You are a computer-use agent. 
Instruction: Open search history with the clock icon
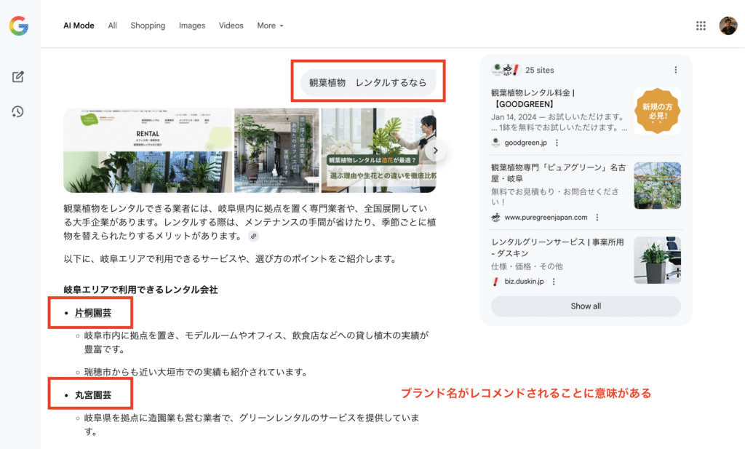point(18,111)
